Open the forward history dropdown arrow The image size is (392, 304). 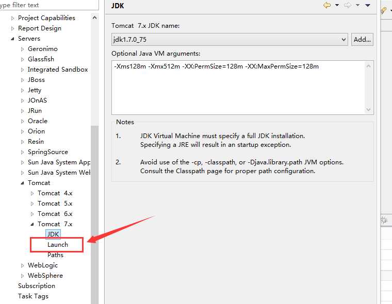click(358, 5)
